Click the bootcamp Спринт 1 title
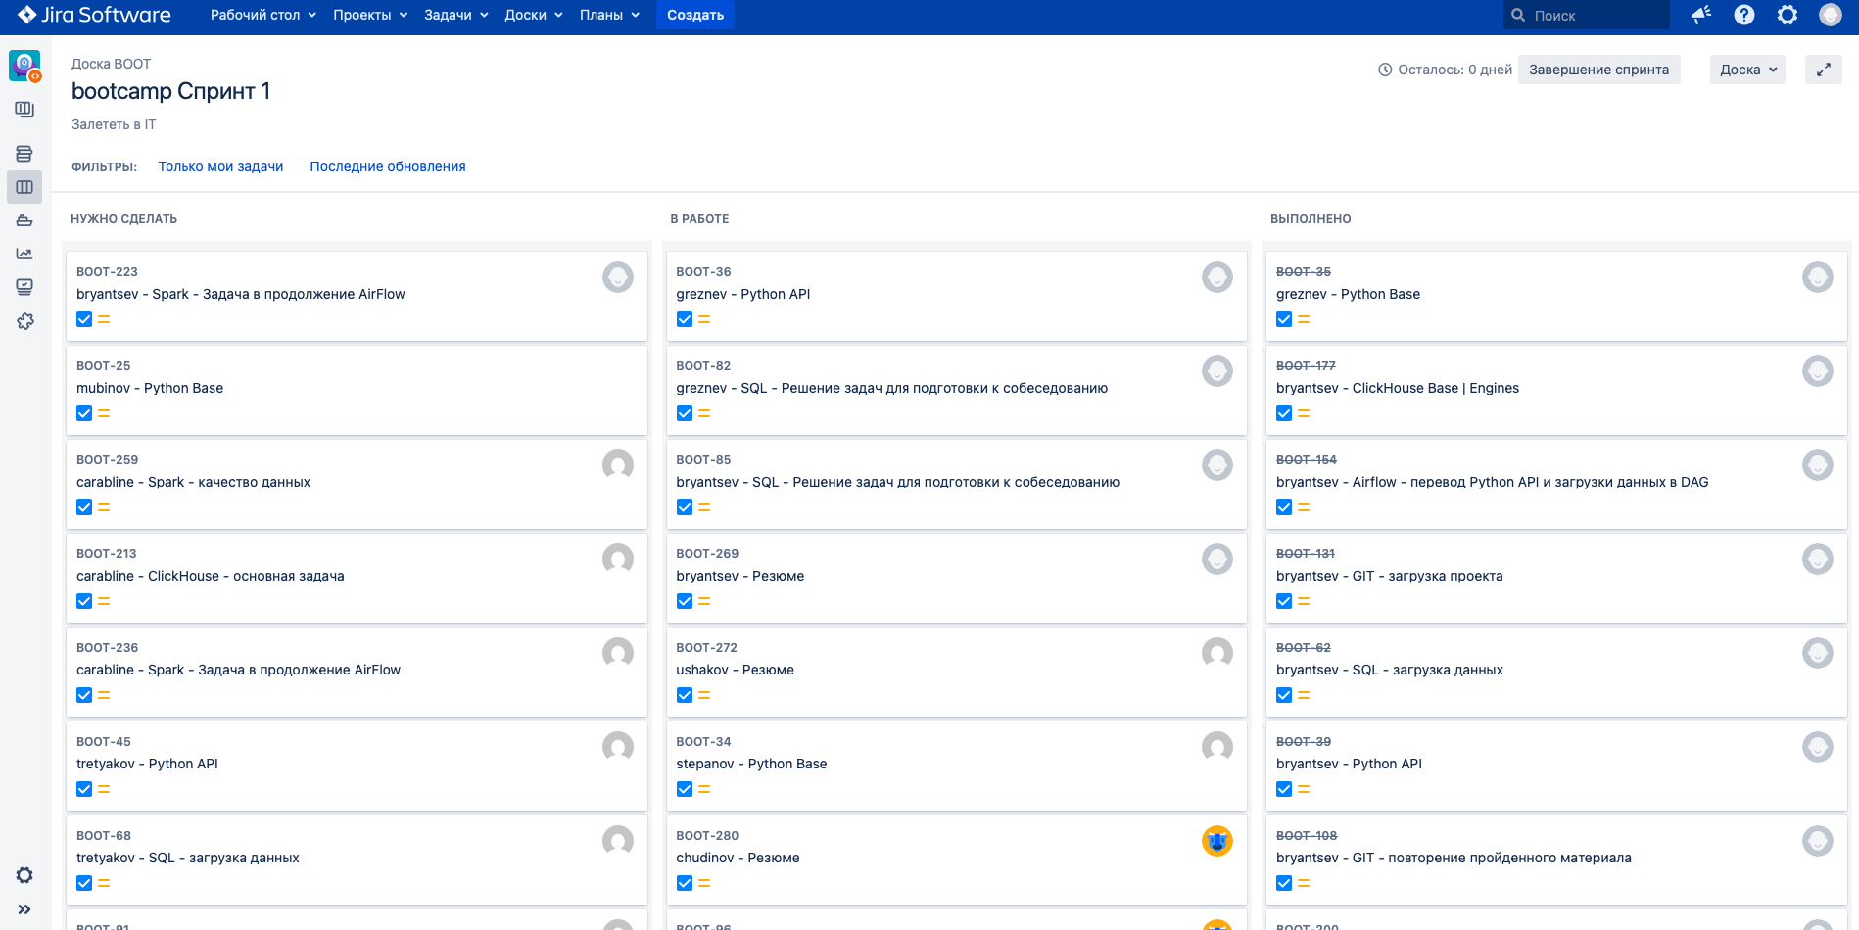1859x930 pixels. pos(170,91)
